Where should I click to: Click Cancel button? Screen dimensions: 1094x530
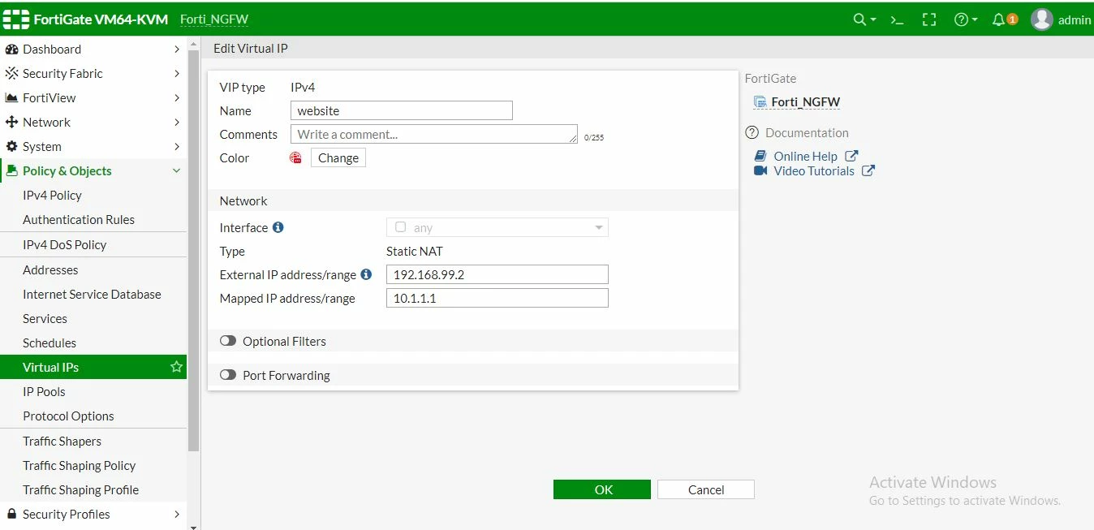(x=706, y=489)
